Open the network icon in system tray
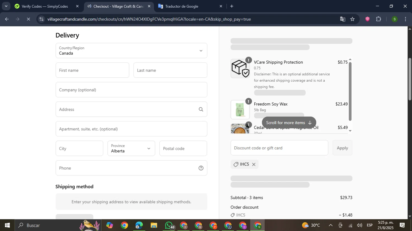This screenshot has height=231, width=412. (350, 225)
